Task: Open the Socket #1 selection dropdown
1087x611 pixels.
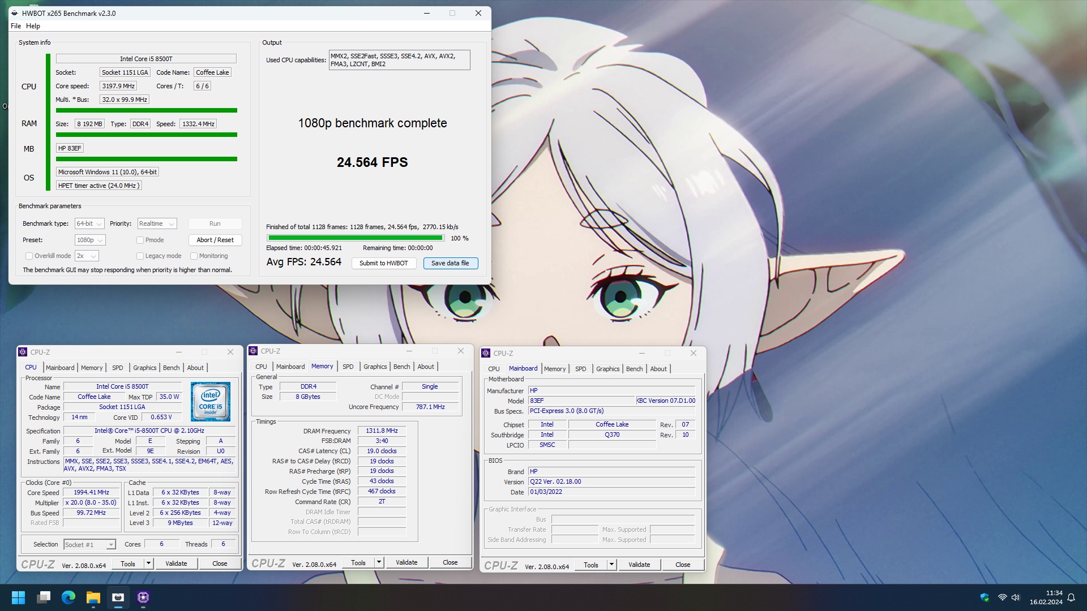Action: 89,545
